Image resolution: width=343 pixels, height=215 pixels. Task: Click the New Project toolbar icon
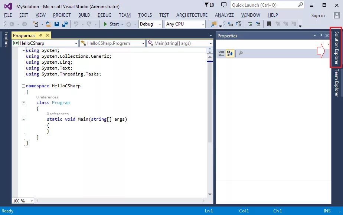point(36,24)
